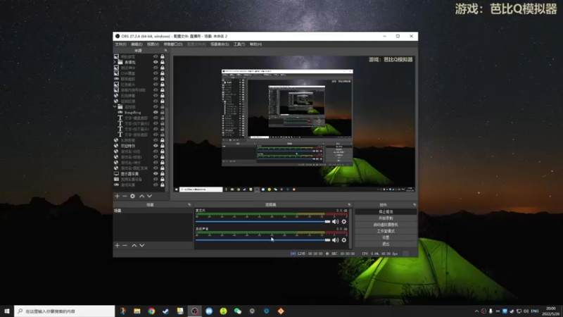Pop out the Sources dock via its header icon
This screenshot has height=317, width=563.
pos(165,51)
